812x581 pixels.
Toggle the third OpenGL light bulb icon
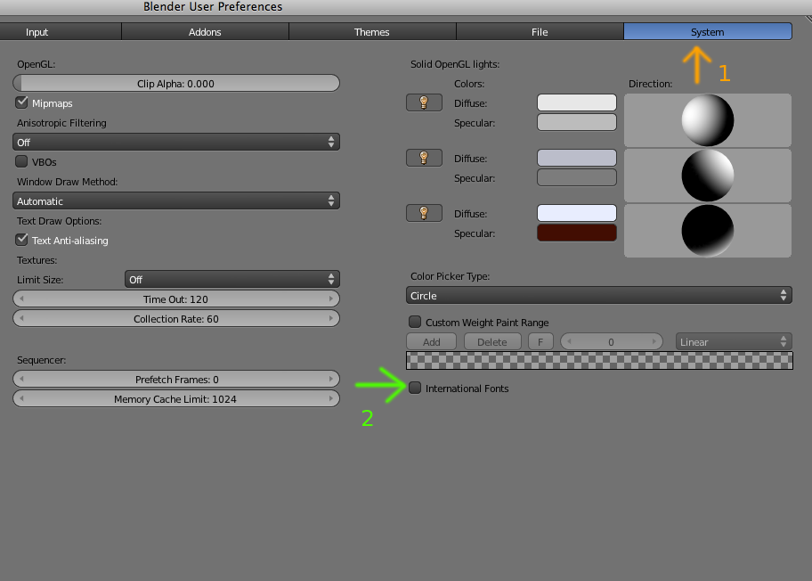(x=423, y=214)
